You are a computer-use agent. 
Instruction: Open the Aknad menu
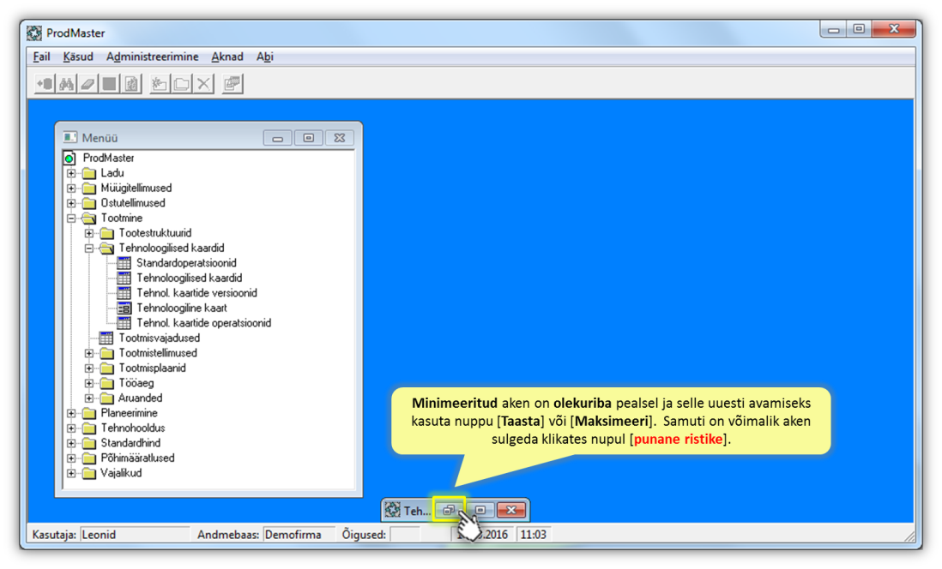click(227, 57)
